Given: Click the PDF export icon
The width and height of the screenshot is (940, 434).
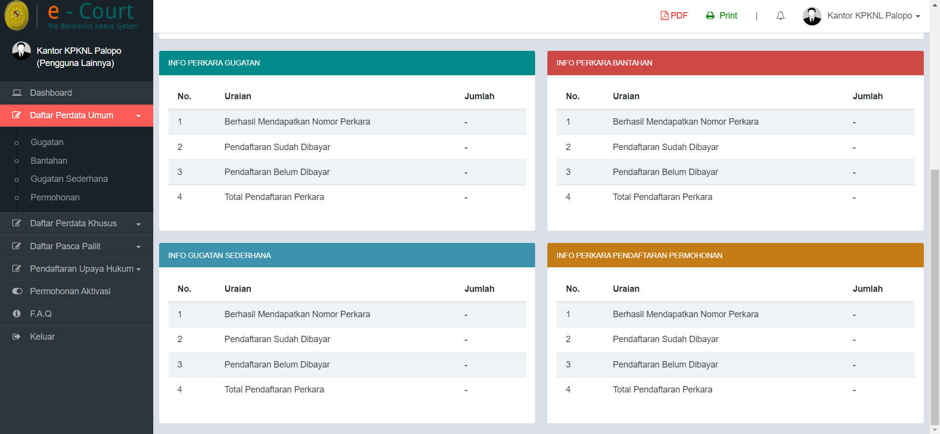Looking at the screenshot, I should (x=664, y=16).
